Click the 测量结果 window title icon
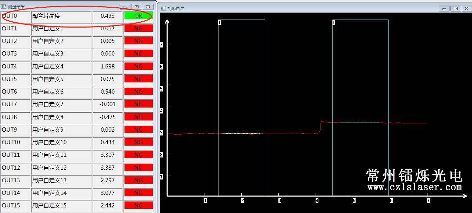The height and width of the screenshot is (213, 472). (x=4, y=7)
